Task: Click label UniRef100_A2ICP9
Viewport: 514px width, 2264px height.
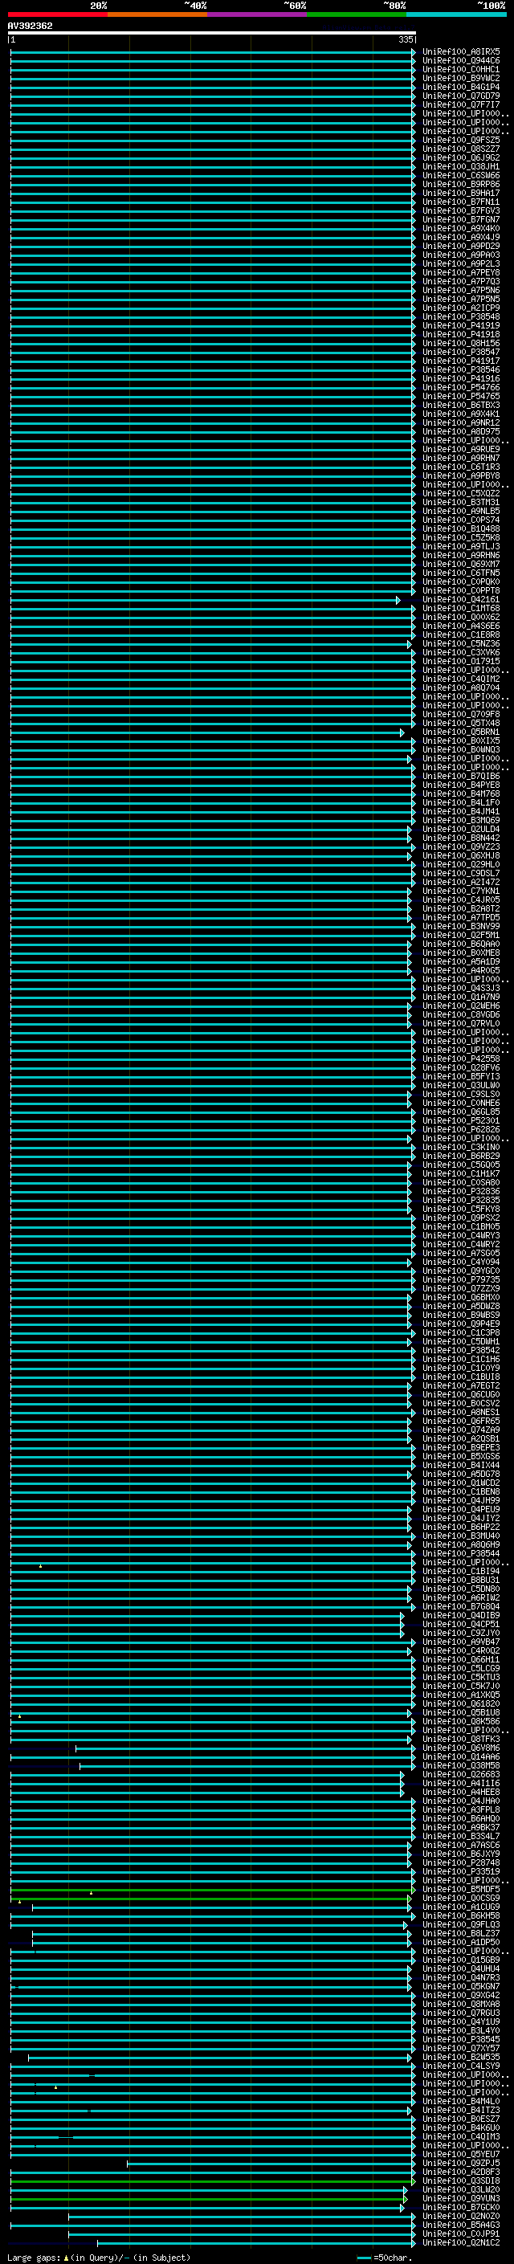Action: 461,308
